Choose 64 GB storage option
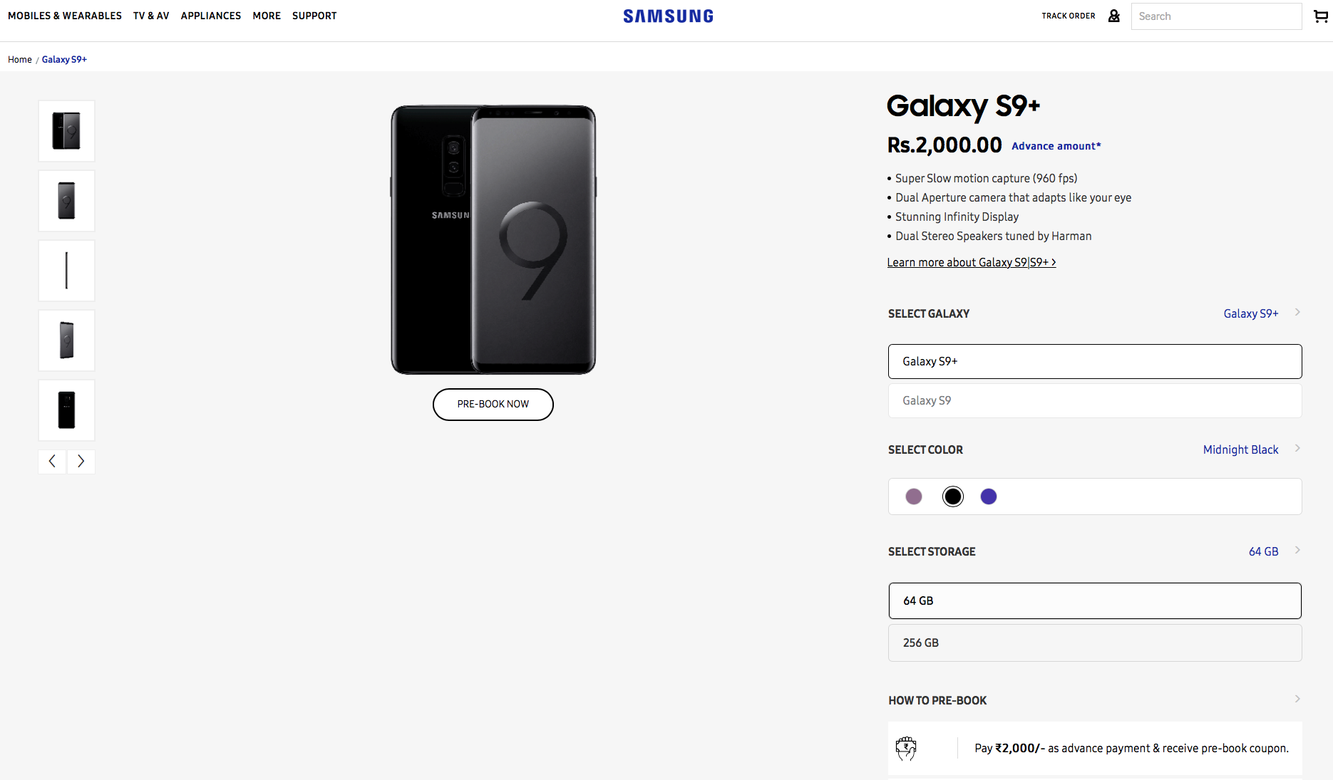This screenshot has width=1333, height=780. [x=1095, y=601]
